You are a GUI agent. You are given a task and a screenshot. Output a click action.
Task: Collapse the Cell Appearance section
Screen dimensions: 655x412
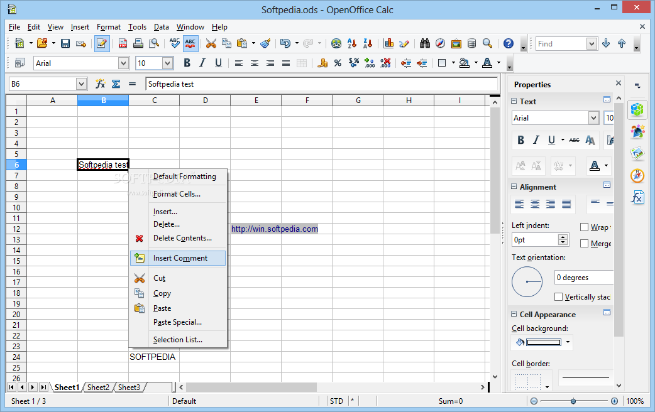pos(514,314)
